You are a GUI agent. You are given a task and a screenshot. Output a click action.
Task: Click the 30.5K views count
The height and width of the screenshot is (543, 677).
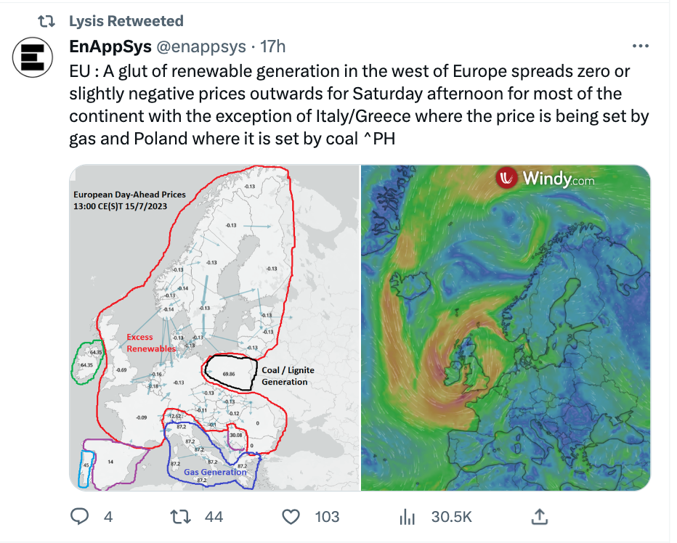451,517
